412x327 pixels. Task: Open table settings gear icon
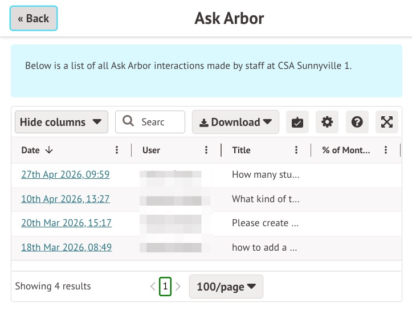[x=327, y=122]
